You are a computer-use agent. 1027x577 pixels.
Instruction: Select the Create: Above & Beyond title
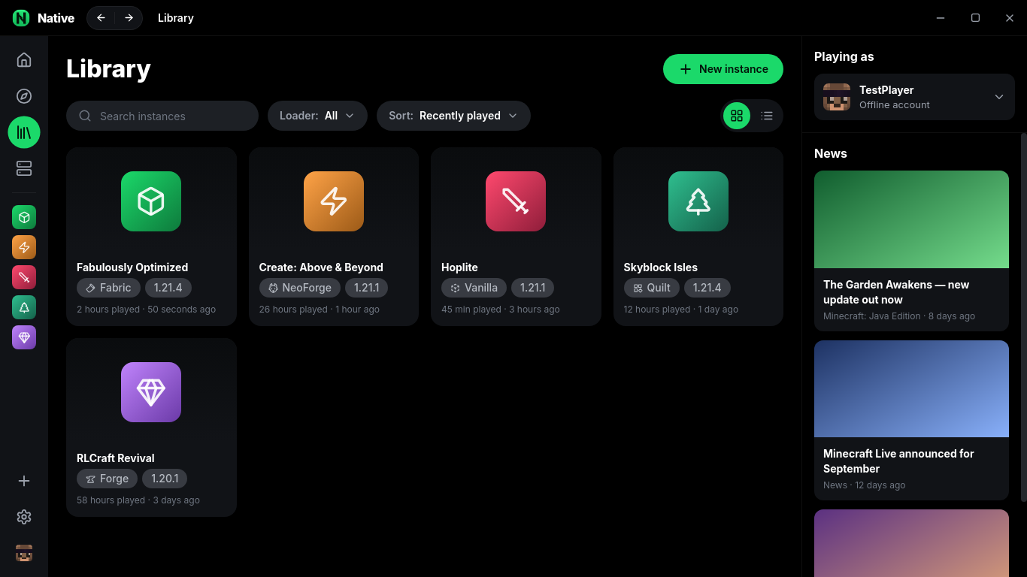[321, 267]
